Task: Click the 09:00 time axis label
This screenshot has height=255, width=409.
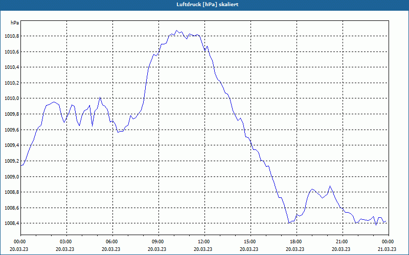Action: [157, 242]
